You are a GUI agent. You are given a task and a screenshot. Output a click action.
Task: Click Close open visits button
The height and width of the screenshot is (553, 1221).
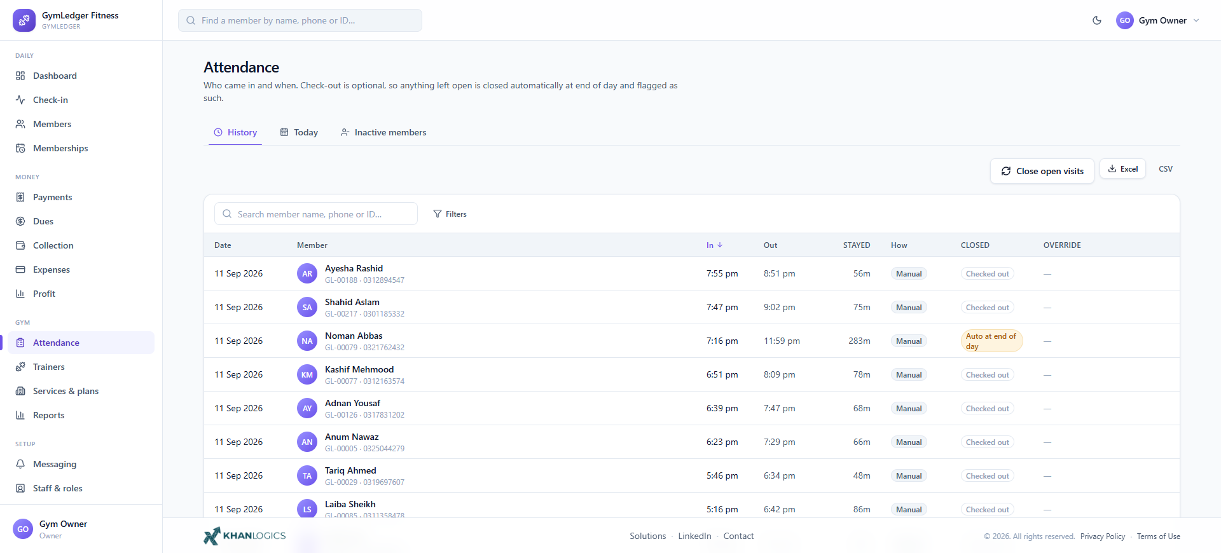[x=1042, y=171]
